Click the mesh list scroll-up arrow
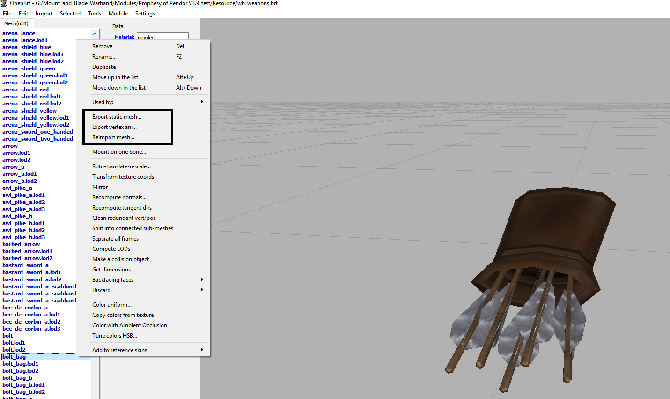This screenshot has width=670, height=399. [95, 34]
